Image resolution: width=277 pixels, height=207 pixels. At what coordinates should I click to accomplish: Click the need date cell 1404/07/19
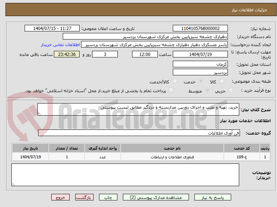coord(30,157)
